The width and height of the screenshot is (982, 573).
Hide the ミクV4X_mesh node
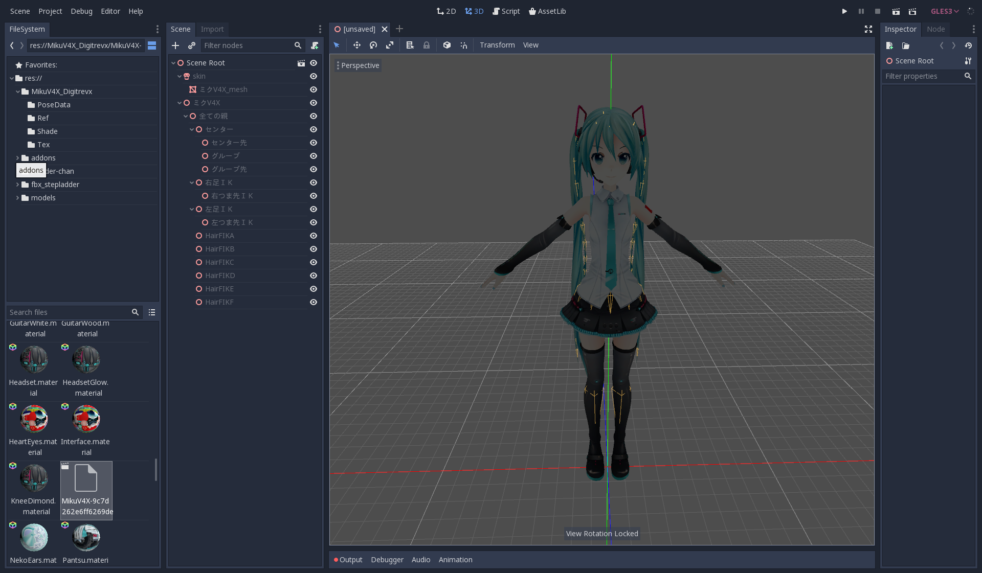point(314,89)
